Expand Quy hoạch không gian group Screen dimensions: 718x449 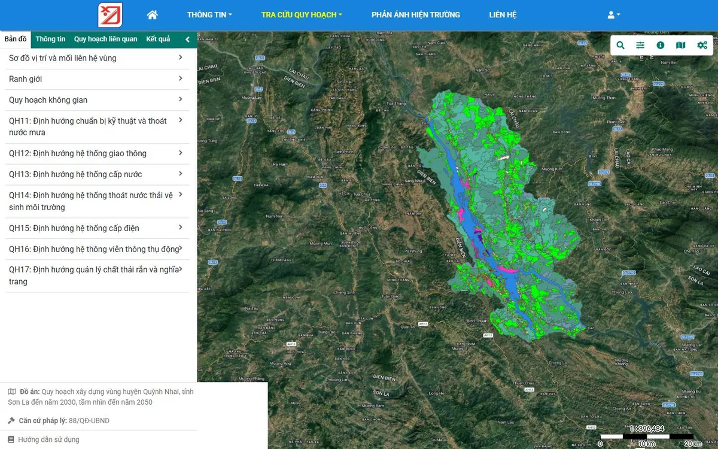click(97, 100)
